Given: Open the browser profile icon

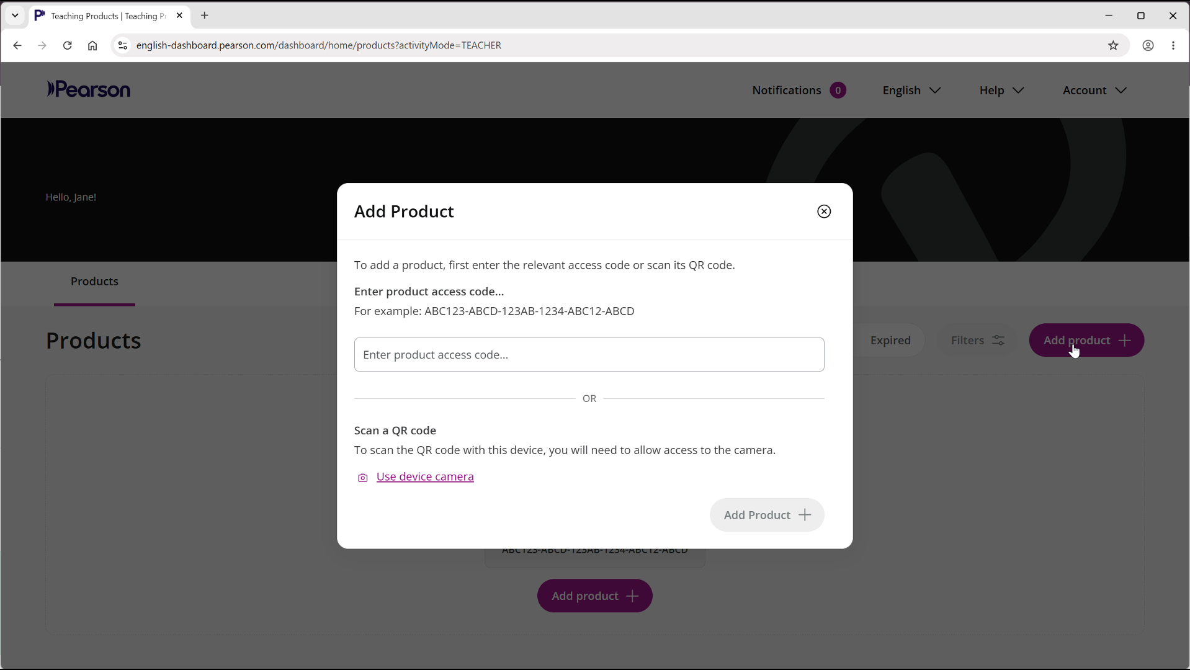Looking at the screenshot, I should pyautogui.click(x=1148, y=45).
